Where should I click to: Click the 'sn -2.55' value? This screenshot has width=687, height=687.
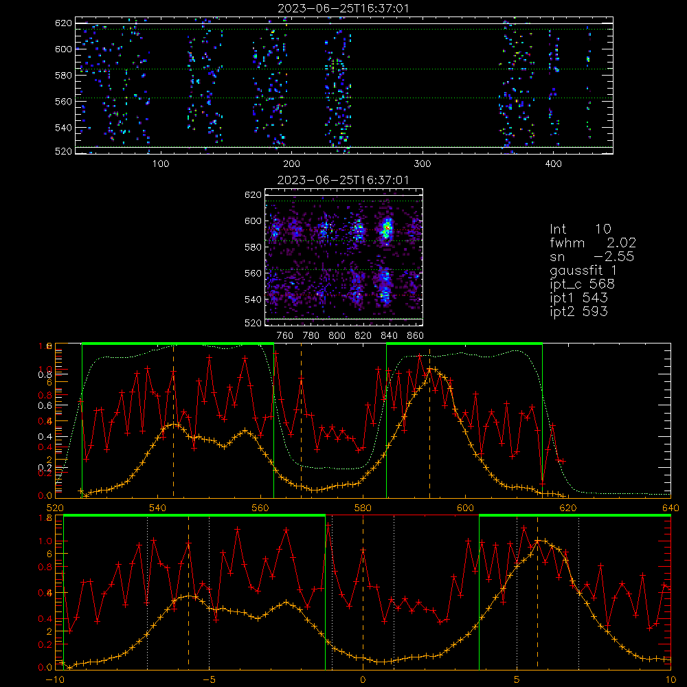(592, 256)
